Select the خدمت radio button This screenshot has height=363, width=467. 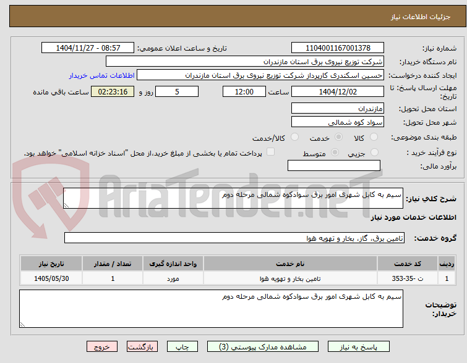pyautogui.click(x=338, y=137)
